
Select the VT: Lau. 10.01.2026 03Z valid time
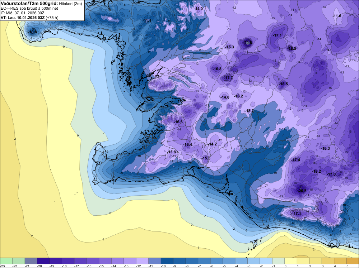point(23,18)
